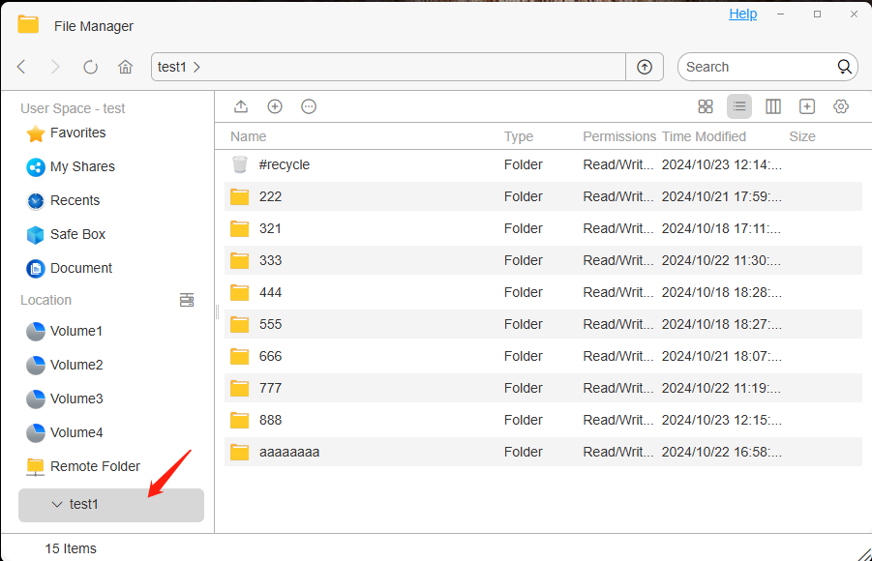This screenshot has height=561, width=872.
Task: Click test1 in the path bar
Action: point(172,68)
